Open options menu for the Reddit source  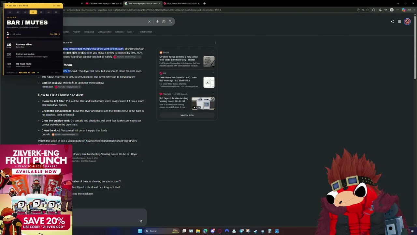coord(213,53)
